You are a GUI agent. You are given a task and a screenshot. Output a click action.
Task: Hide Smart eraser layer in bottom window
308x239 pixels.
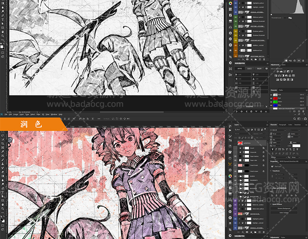(235, 171)
